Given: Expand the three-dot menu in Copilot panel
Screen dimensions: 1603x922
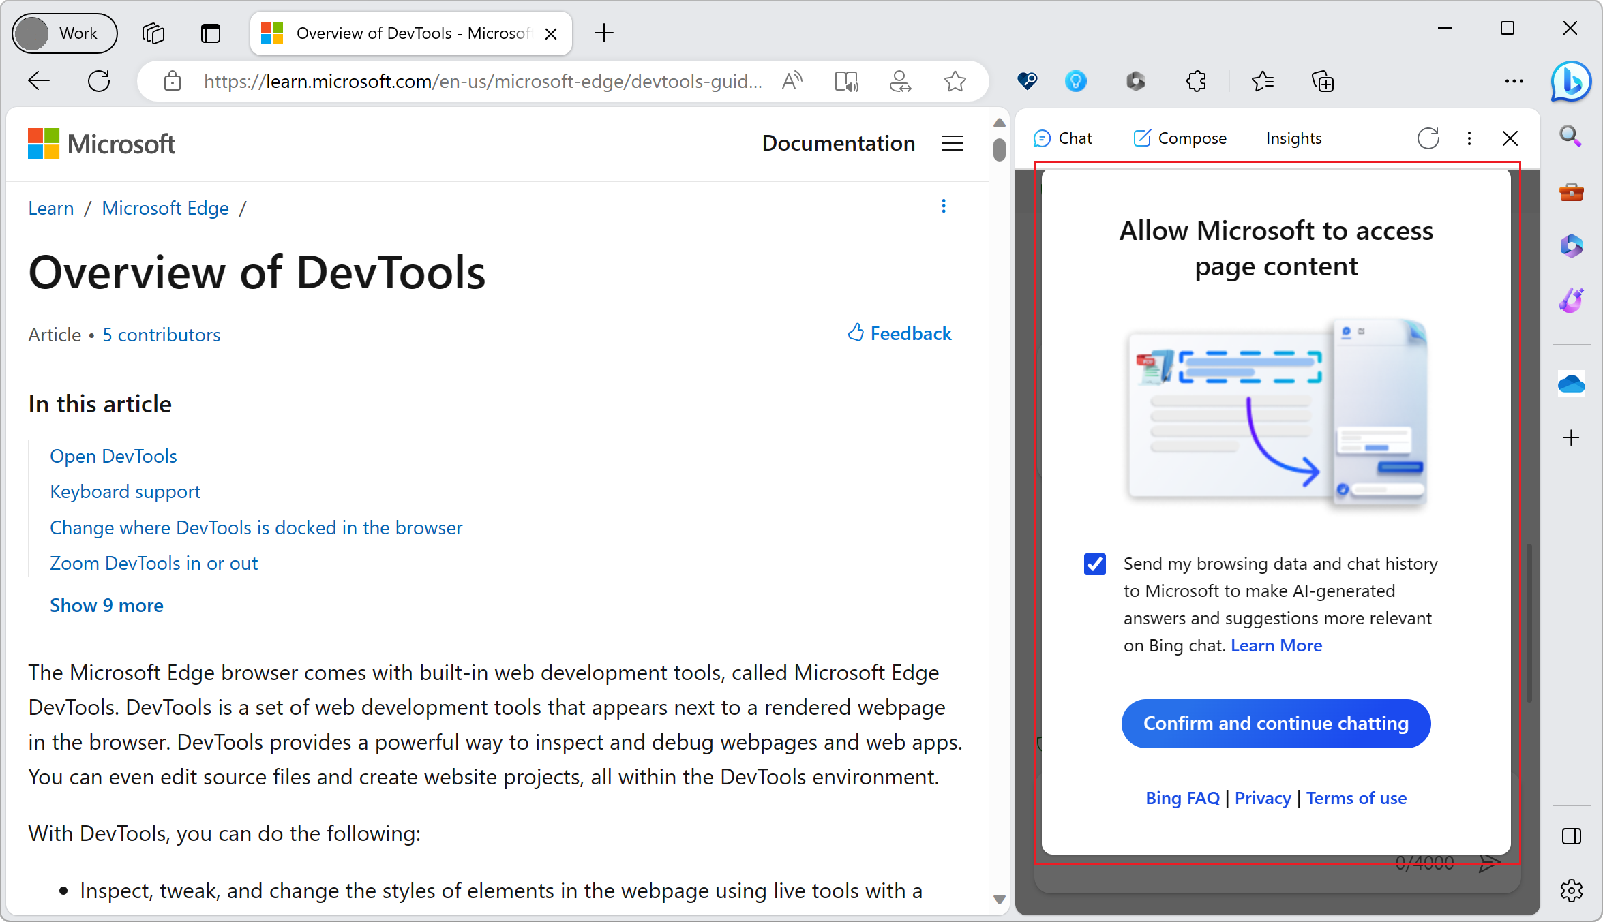Looking at the screenshot, I should (1469, 138).
